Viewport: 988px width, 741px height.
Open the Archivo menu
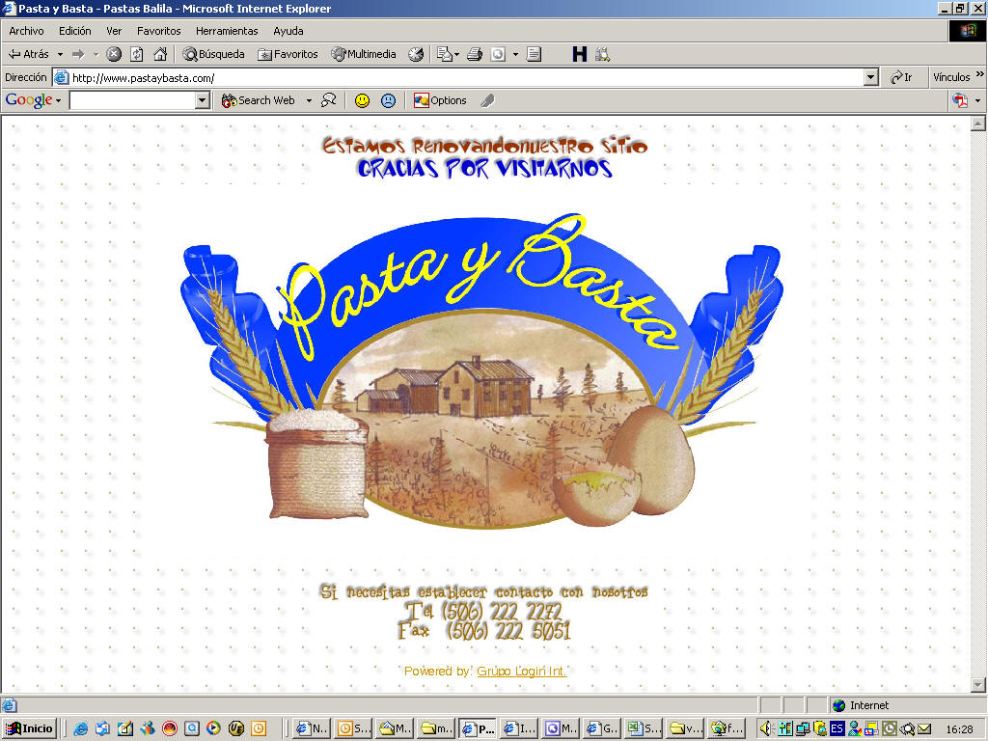[x=26, y=31]
